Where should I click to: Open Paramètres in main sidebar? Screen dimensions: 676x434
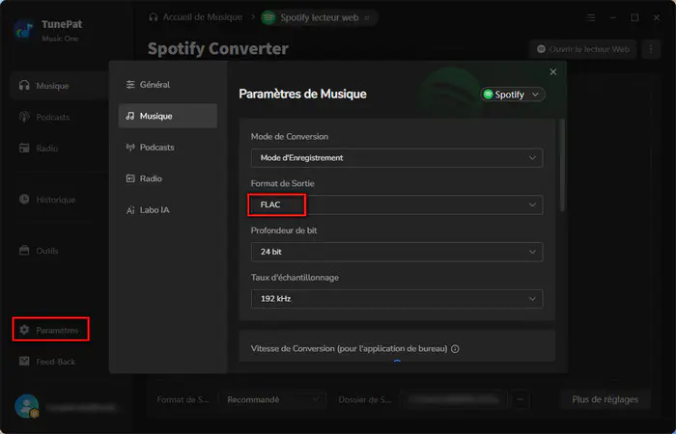click(x=51, y=330)
